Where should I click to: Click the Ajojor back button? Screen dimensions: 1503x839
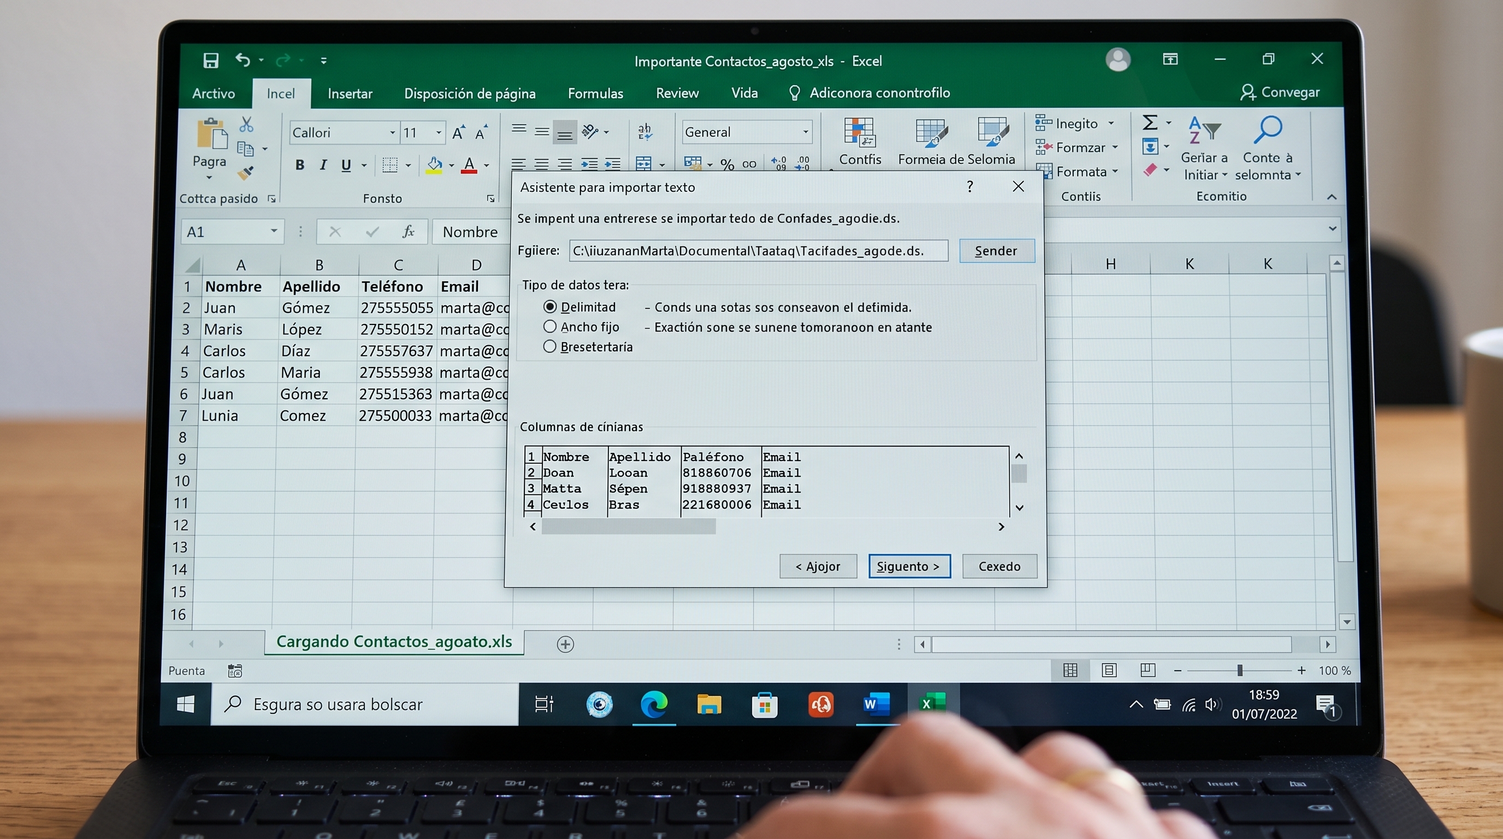(818, 566)
